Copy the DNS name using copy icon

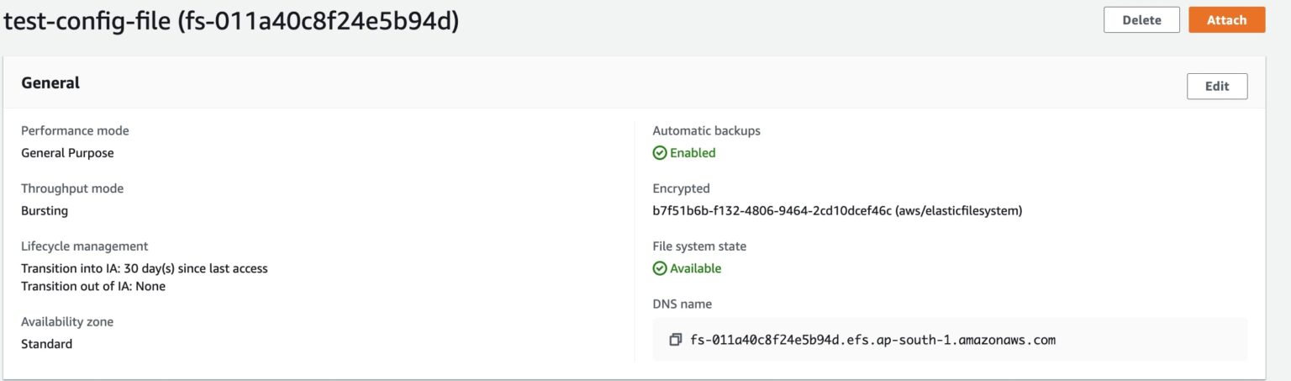[x=675, y=341]
